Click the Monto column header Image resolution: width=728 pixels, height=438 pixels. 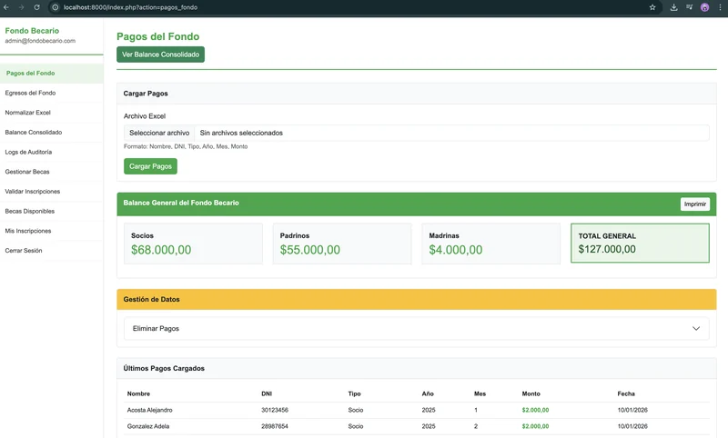pos(531,393)
